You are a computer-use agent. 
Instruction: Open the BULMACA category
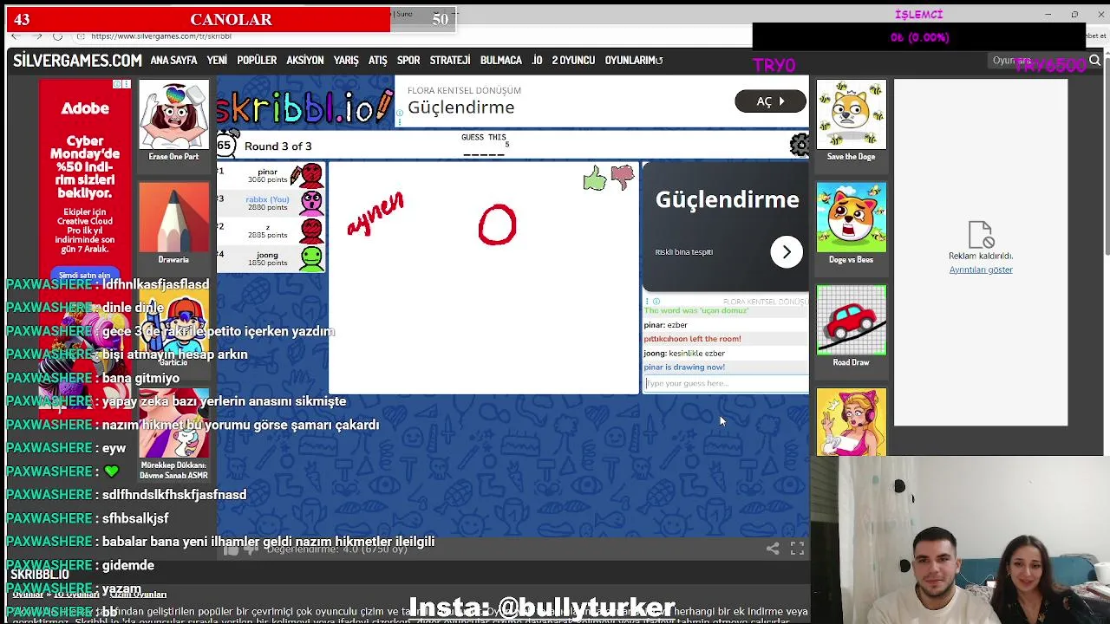501,61
